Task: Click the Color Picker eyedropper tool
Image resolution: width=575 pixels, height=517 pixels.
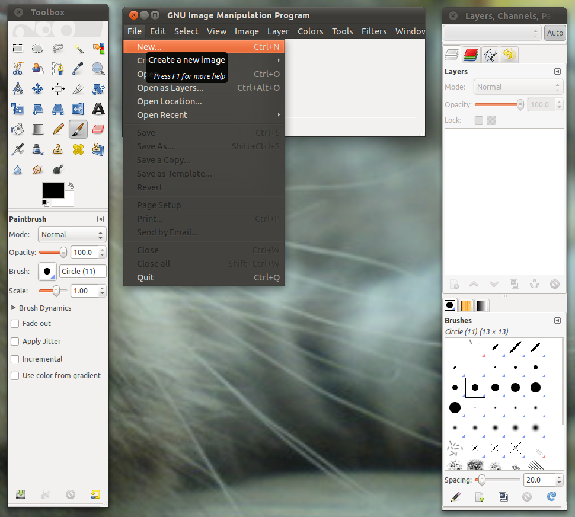Action: click(78, 69)
